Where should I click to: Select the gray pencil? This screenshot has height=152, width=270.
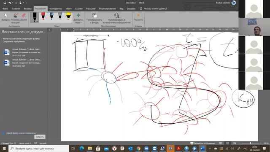coord(60,17)
